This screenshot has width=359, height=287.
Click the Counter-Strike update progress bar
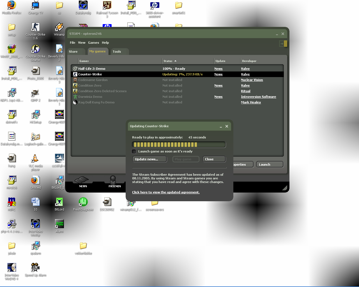[179, 145]
